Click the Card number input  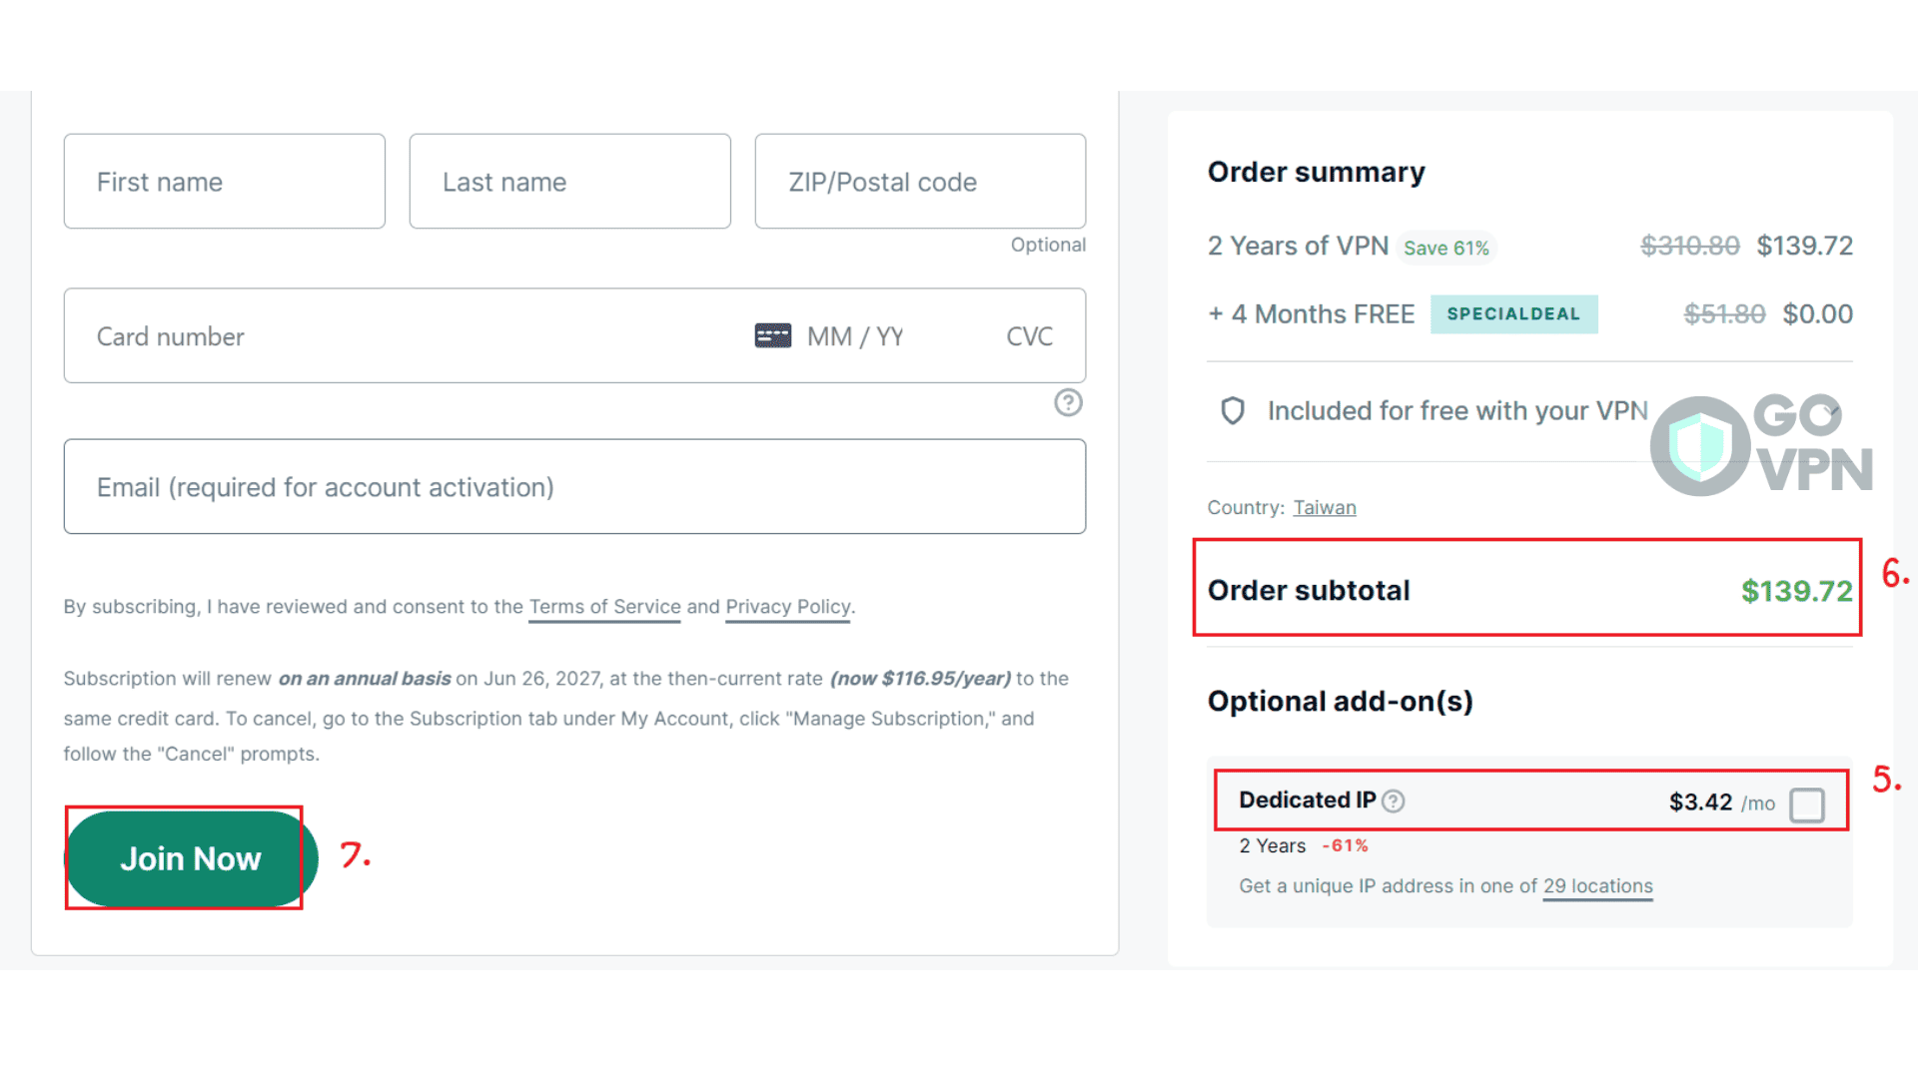[x=400, y=336]
